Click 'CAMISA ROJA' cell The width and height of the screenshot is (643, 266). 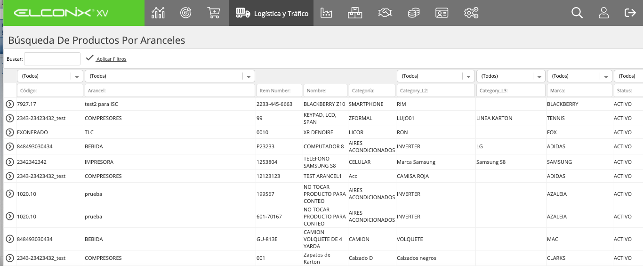tap(413, 176)
